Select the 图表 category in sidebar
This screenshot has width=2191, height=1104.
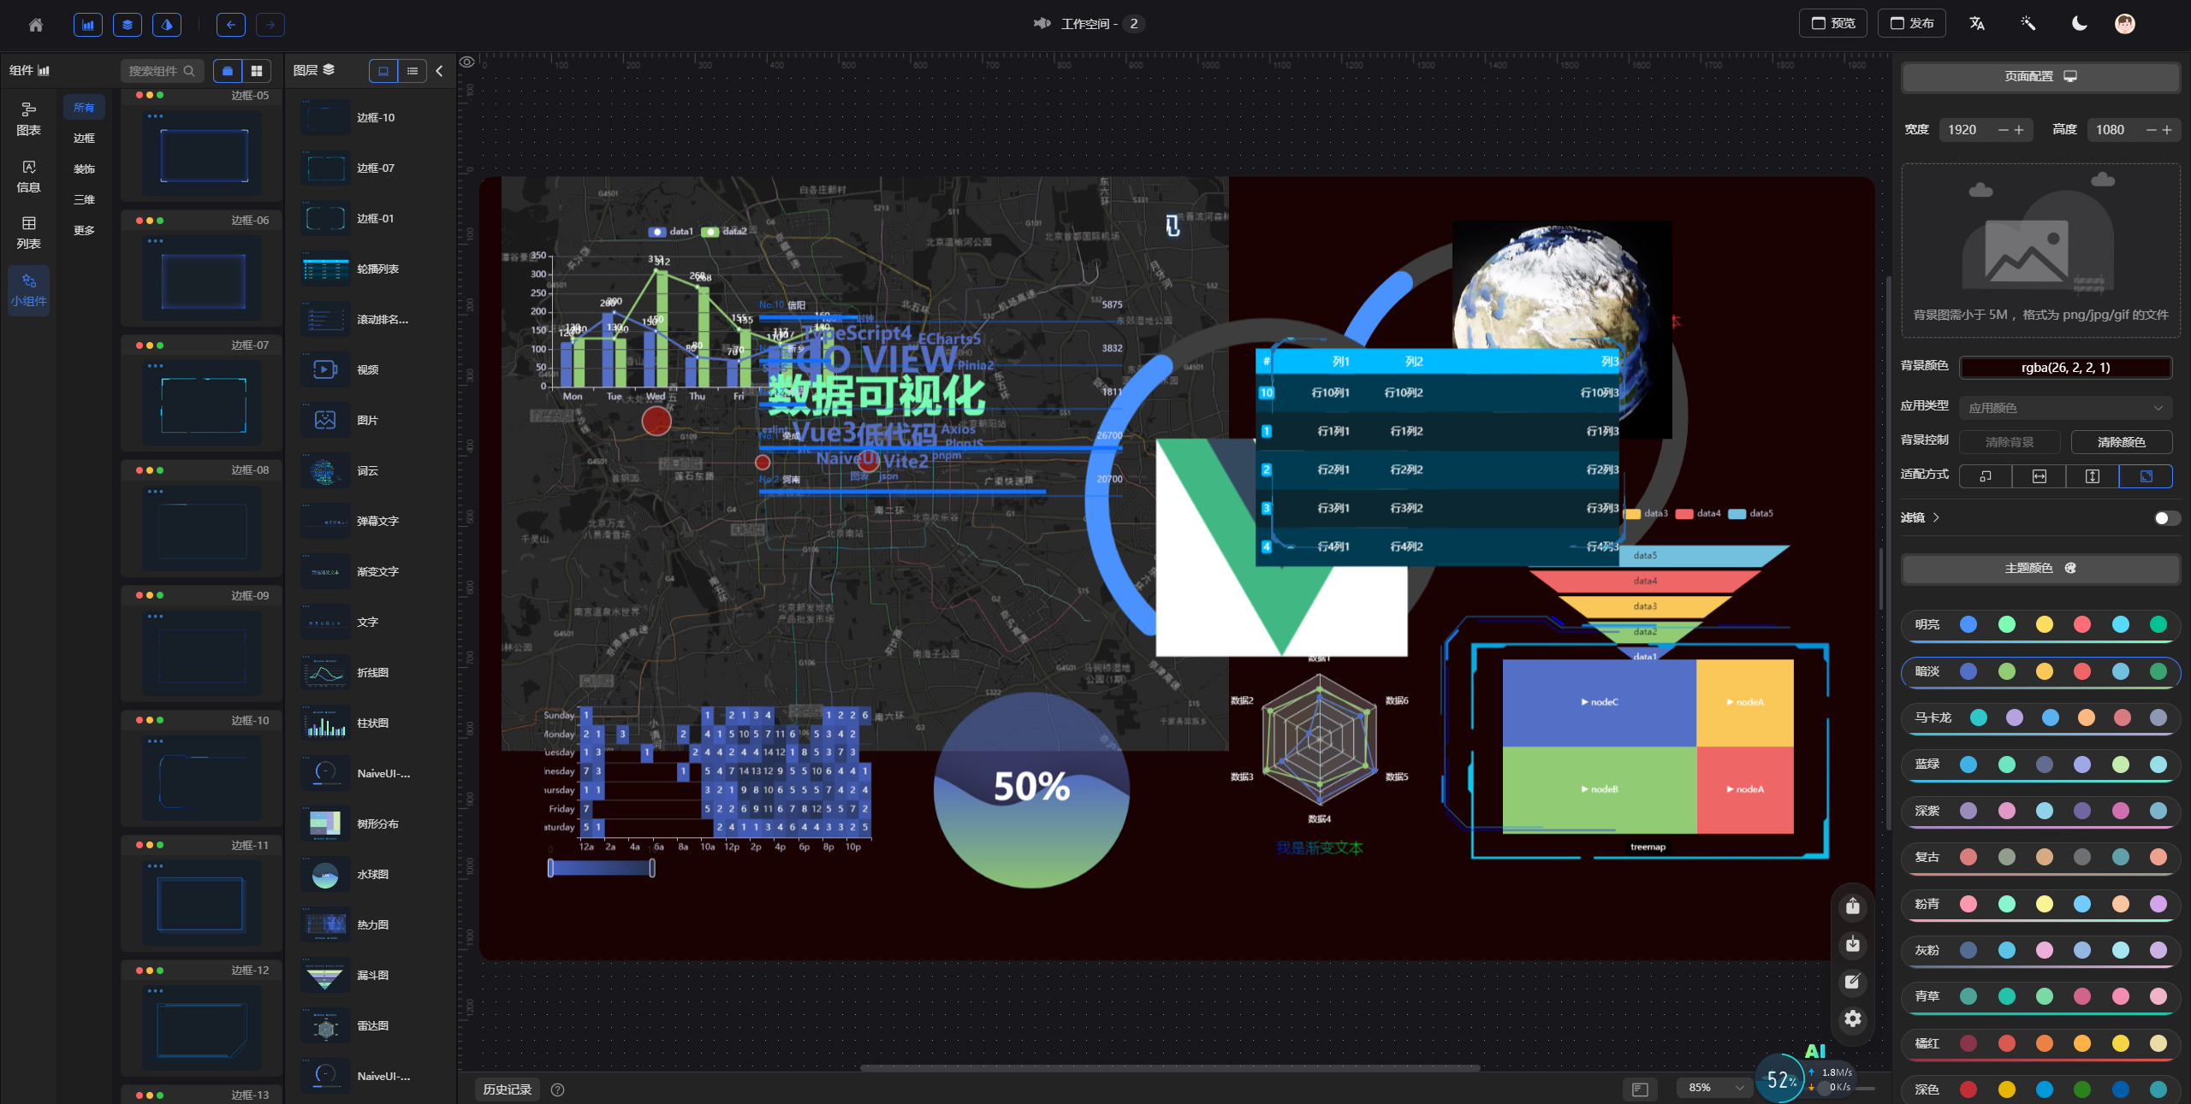click(x=28, y=119)
